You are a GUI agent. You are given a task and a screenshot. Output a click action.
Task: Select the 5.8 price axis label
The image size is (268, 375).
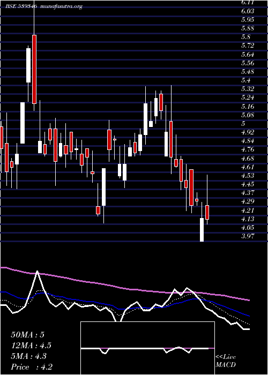tap(245, 37)
